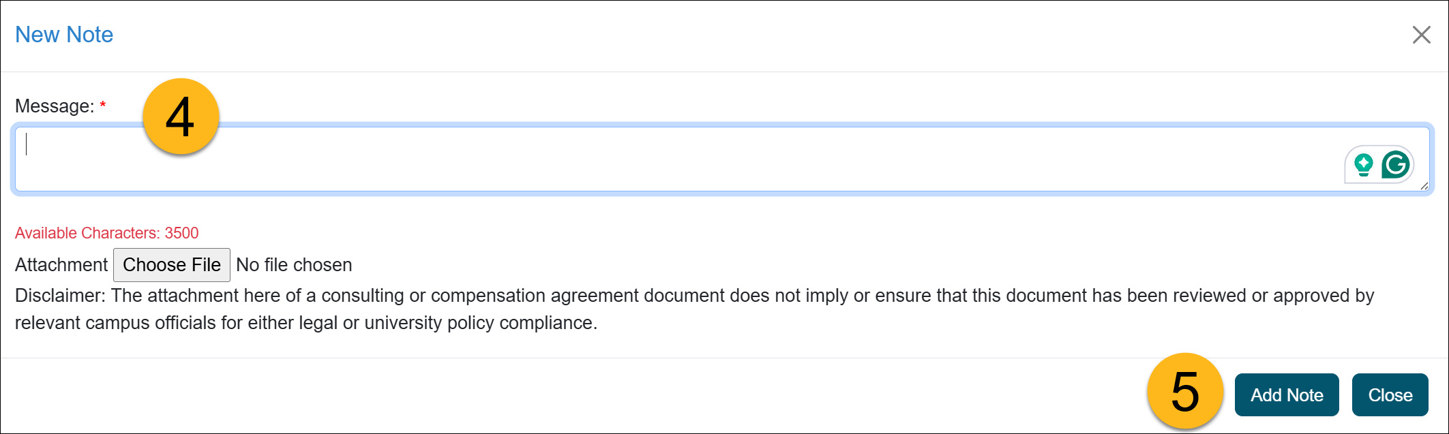Dismiss the dialog with the X icon
The height and width of the screenshot is (434, 1449).
(x=1421, y=35)
